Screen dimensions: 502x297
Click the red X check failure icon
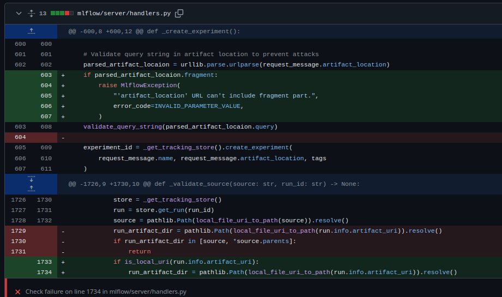coord(18,292)
